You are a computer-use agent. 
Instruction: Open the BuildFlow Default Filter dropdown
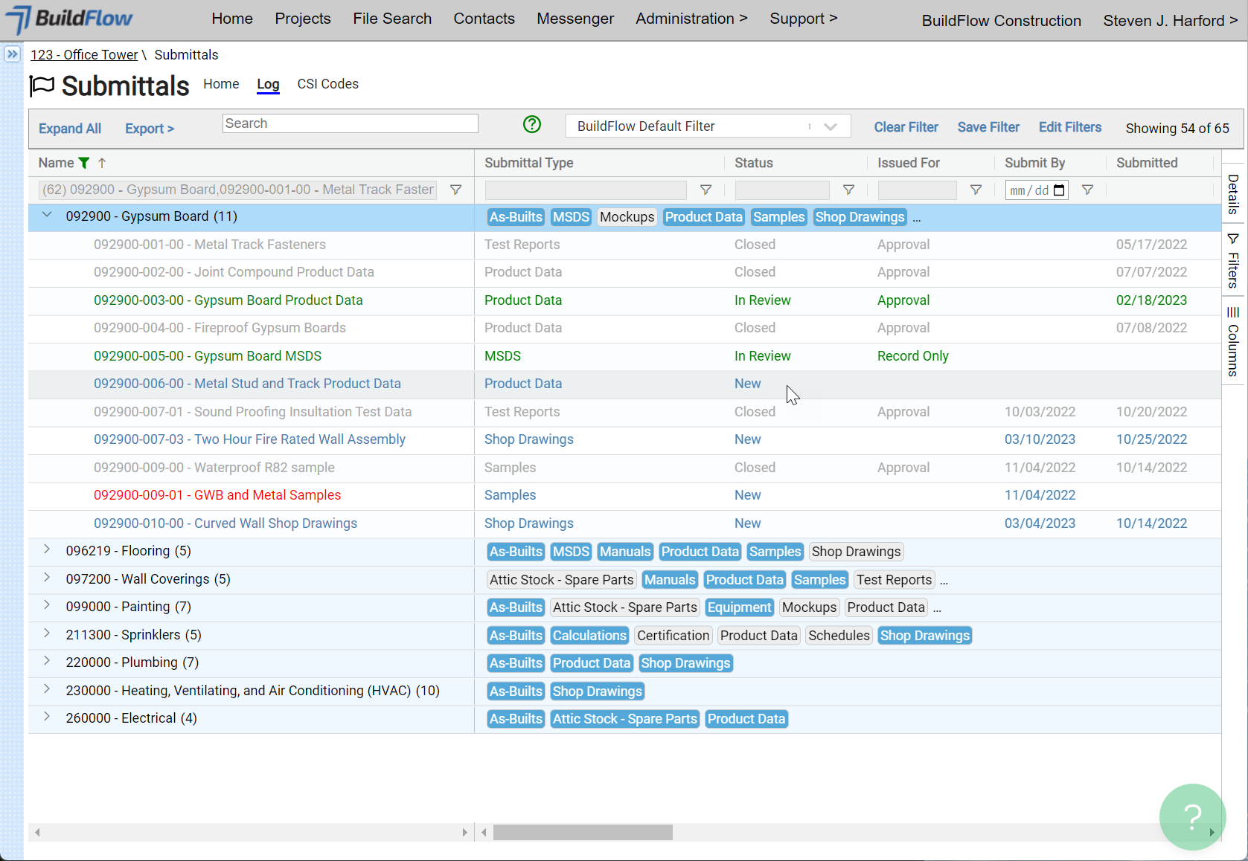tap(708, 126)
